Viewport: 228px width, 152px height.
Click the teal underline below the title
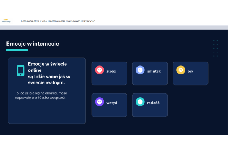17,50
